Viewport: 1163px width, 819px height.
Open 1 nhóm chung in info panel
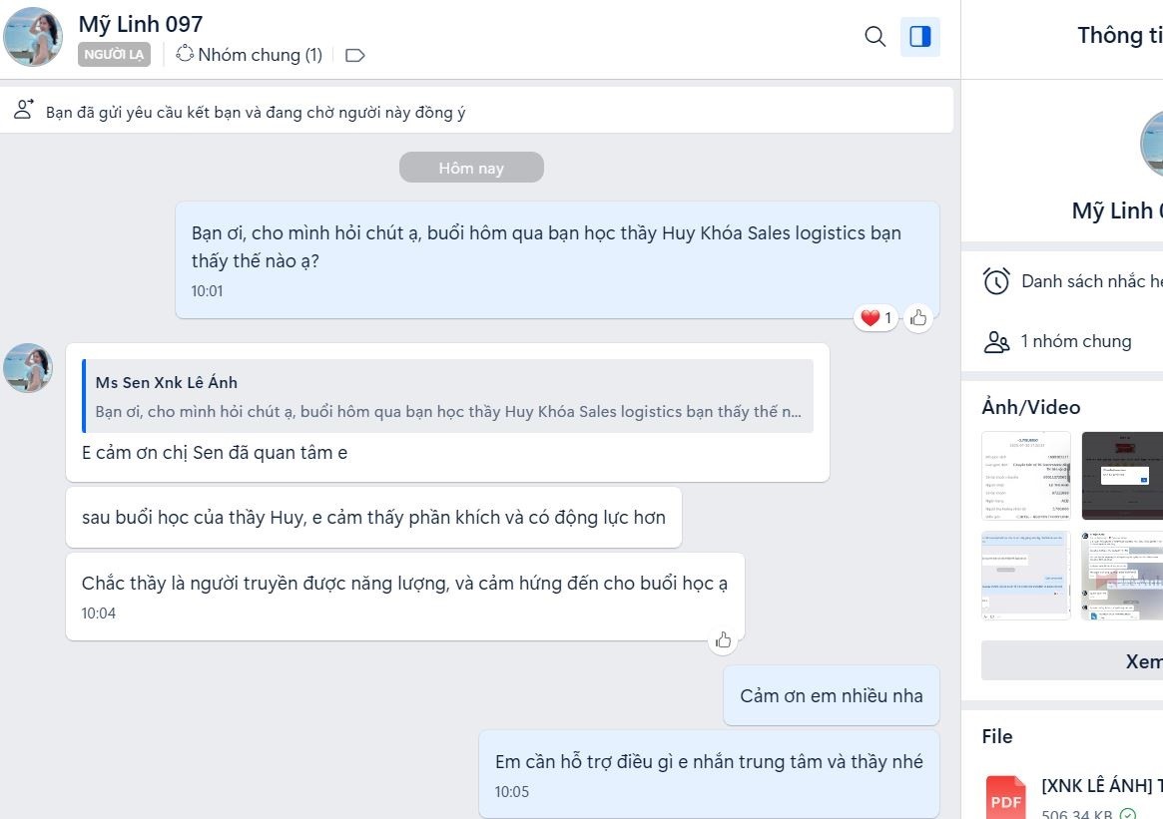[x=1074, y=341]
